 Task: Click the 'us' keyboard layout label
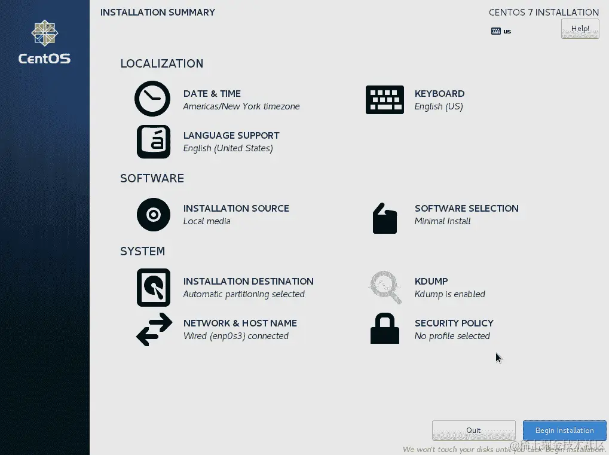pyautogui.click(x=507, y=32)
